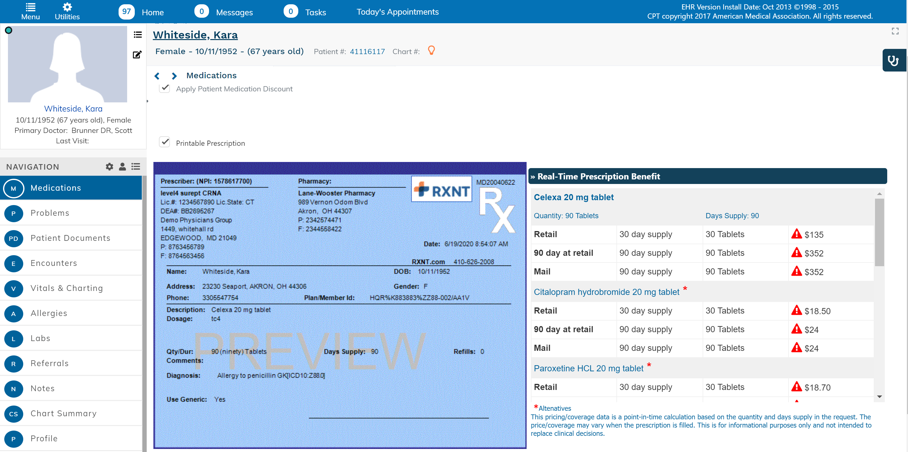Check Messages count in top bar
The image size is (908, 452).
[x=201, y=11]
